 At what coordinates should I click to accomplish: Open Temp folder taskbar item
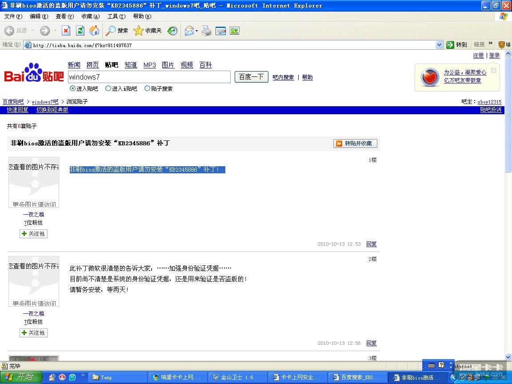(117, 377)
